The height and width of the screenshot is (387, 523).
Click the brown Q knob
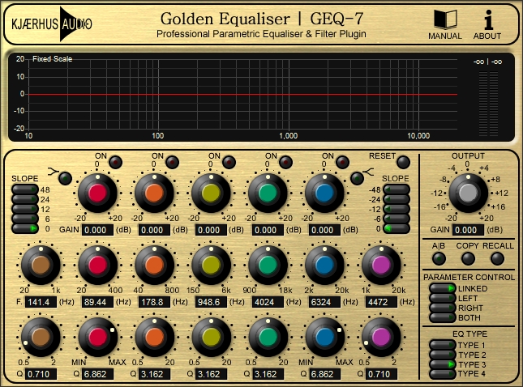[41, 337]
